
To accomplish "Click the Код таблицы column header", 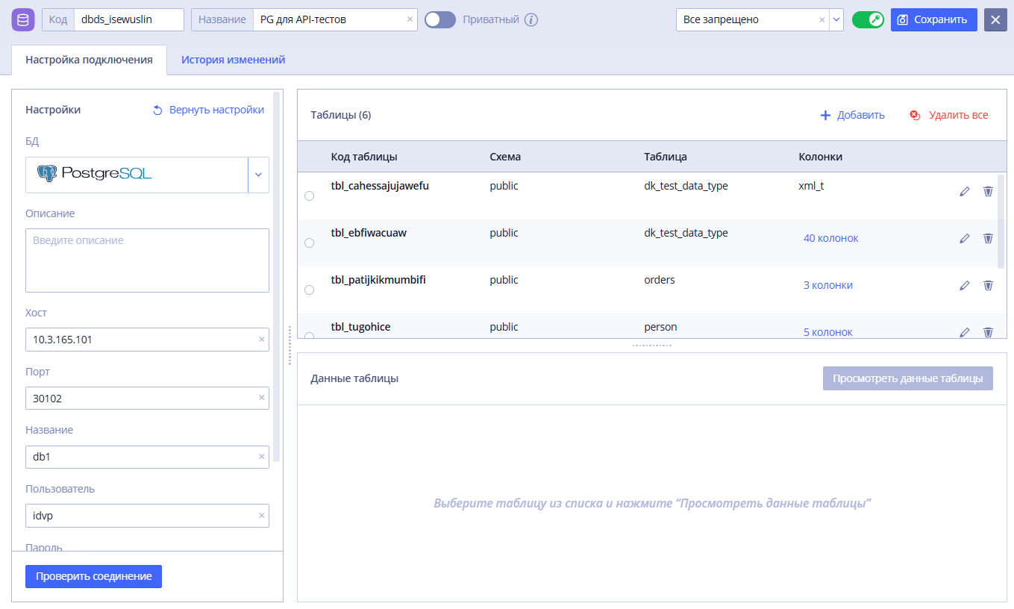I will click(x=364, y=157).
